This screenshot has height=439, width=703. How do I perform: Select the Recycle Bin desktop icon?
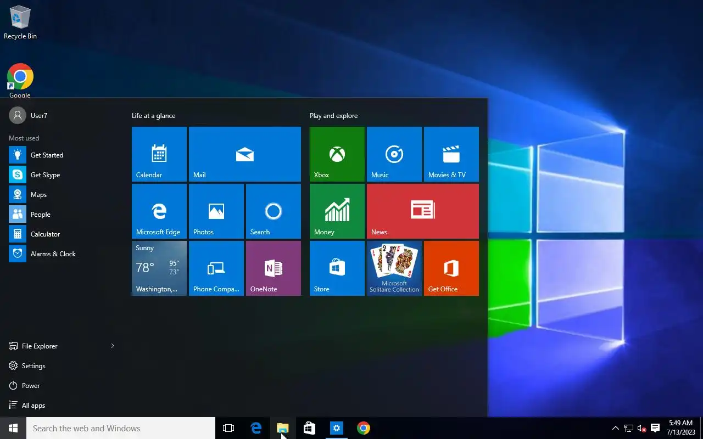[20, 22]
